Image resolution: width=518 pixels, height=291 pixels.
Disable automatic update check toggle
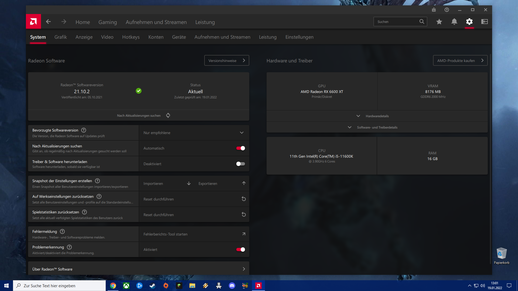[240, 148]
